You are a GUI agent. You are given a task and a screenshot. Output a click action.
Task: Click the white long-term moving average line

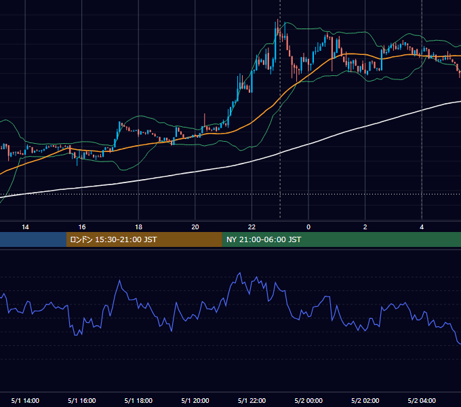(253, 161)
